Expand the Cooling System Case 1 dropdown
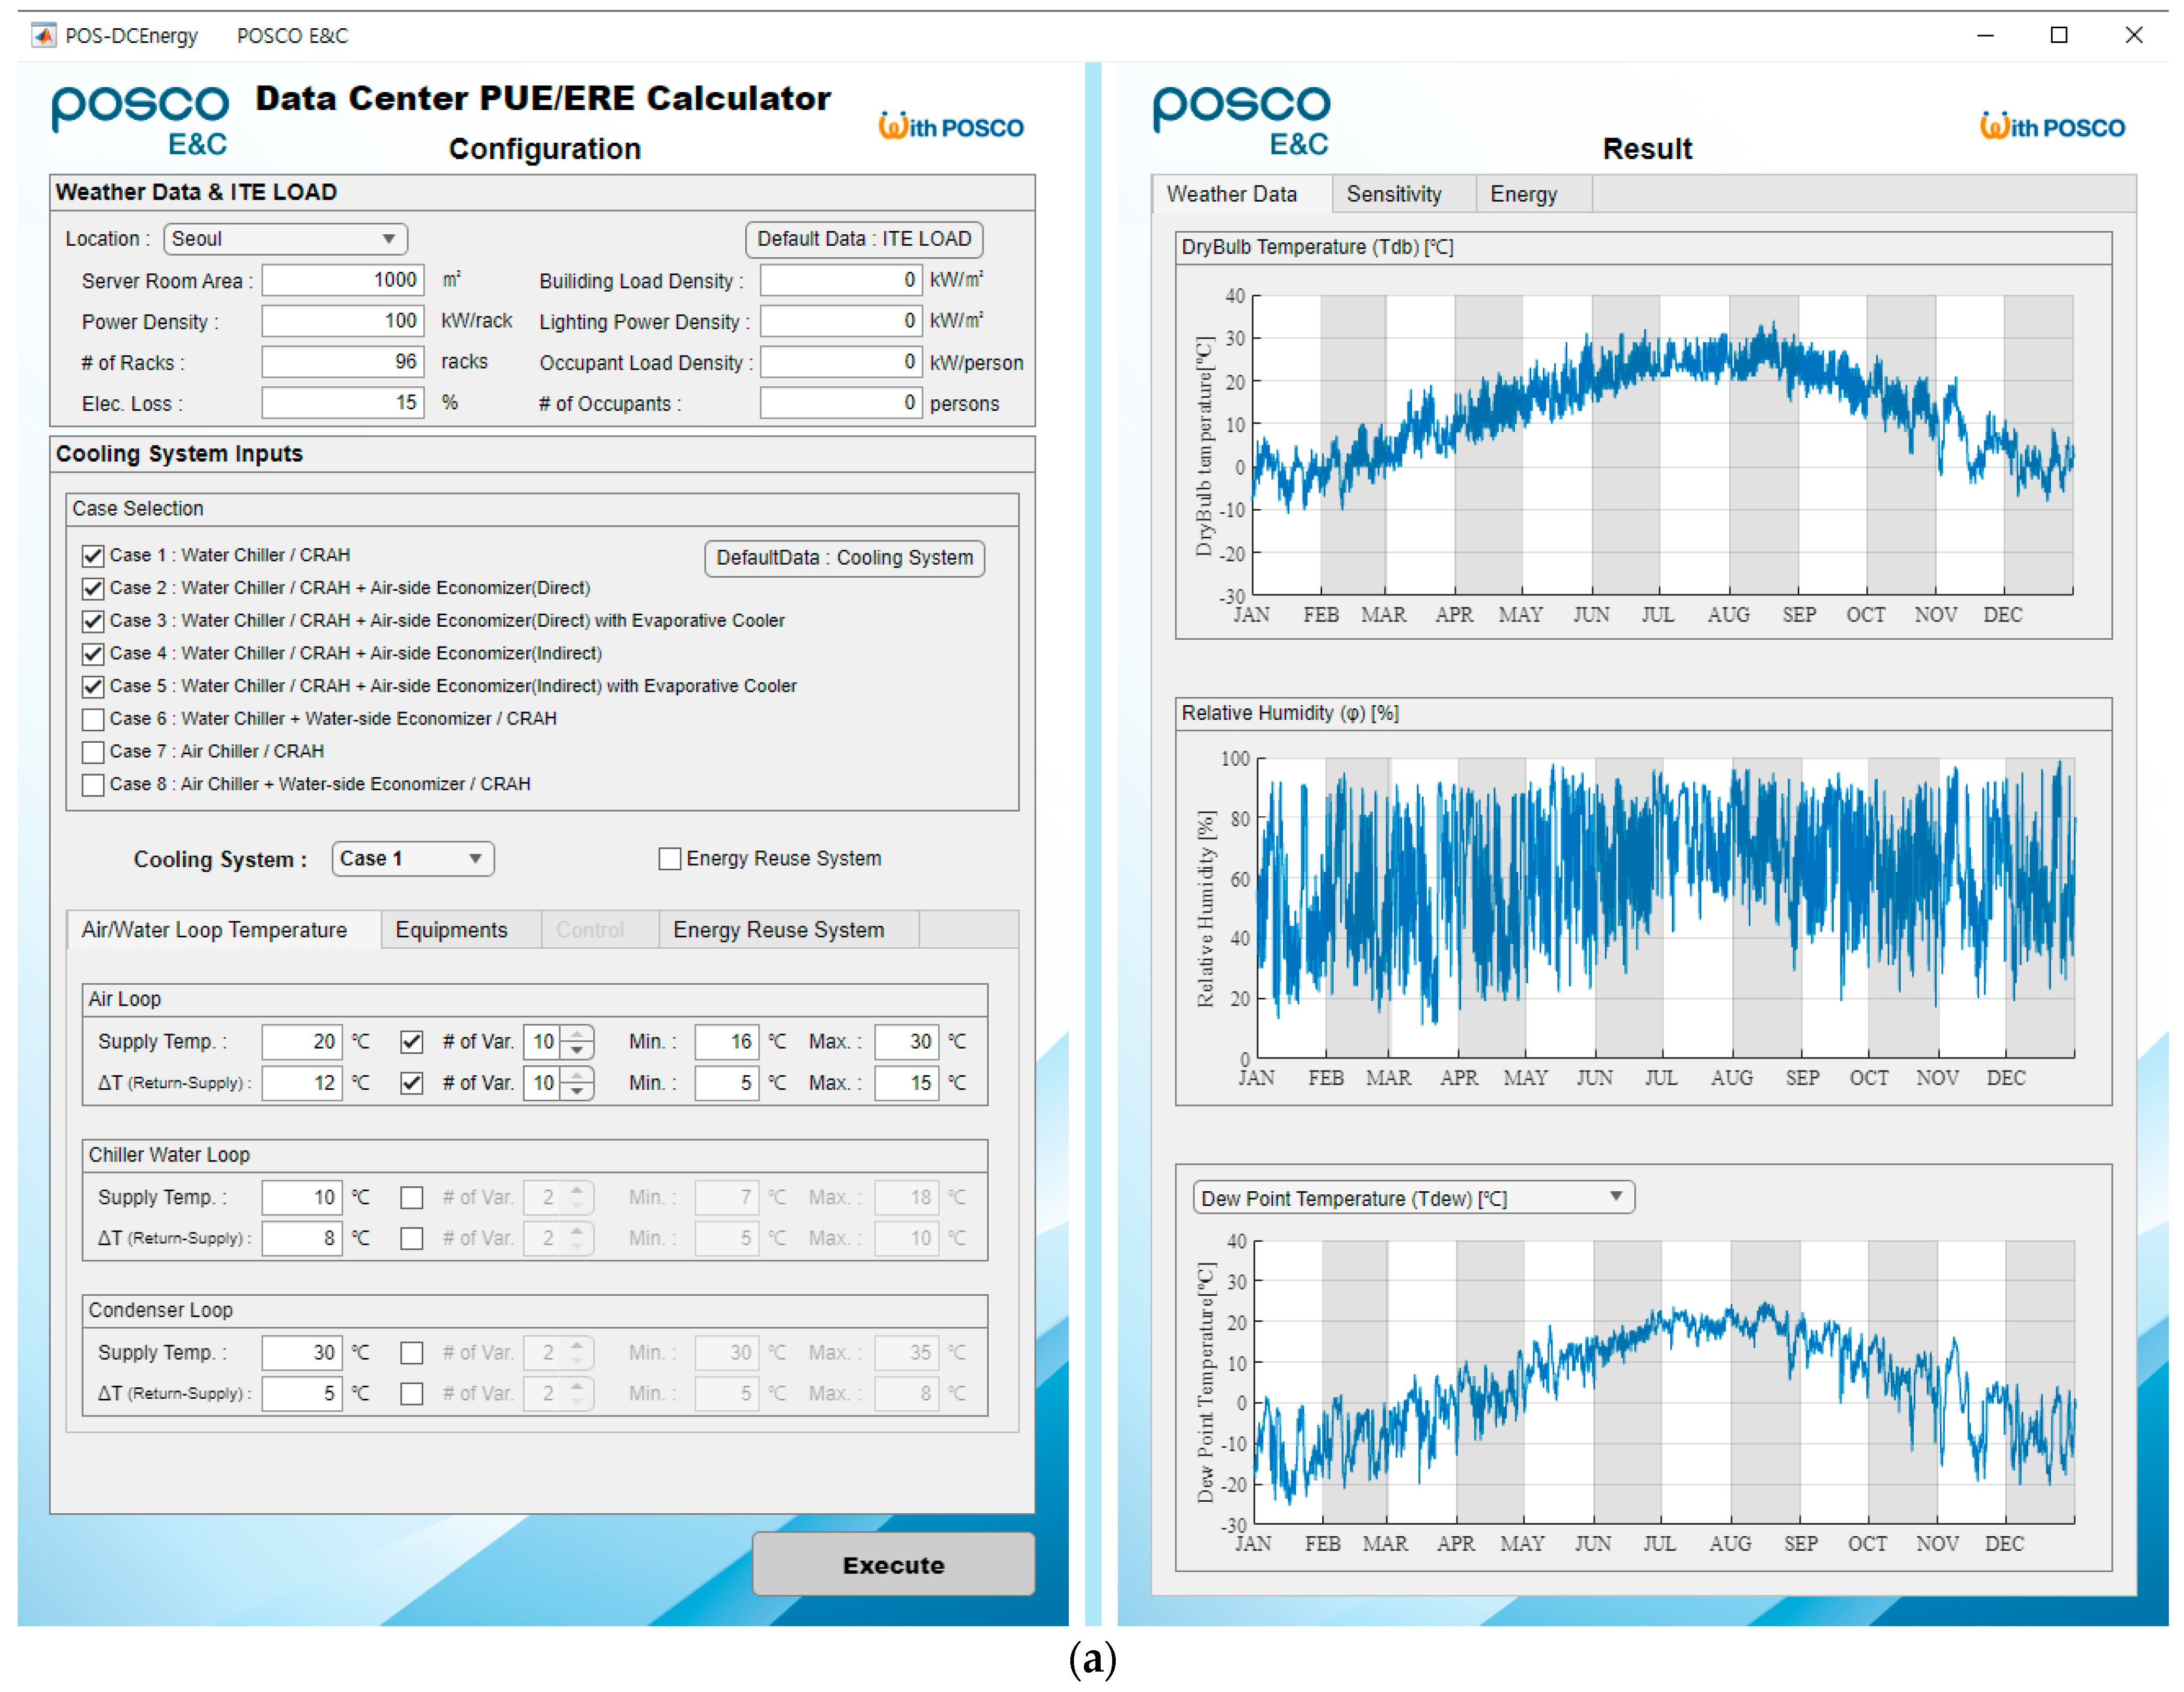Screen dimensions: 2184x1692 pos(412,859)
